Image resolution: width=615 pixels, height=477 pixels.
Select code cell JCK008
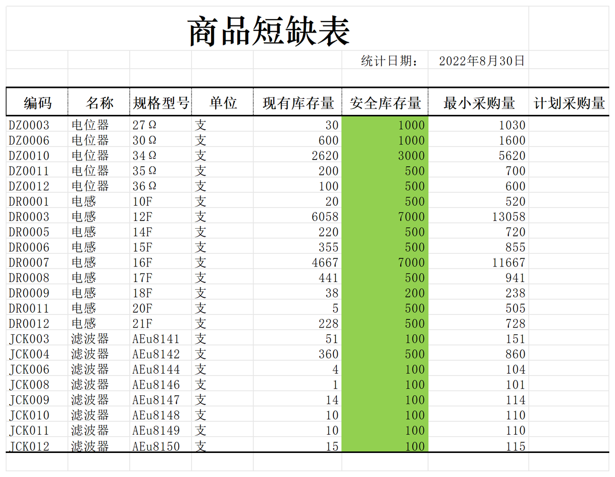(x=37, y=384)
